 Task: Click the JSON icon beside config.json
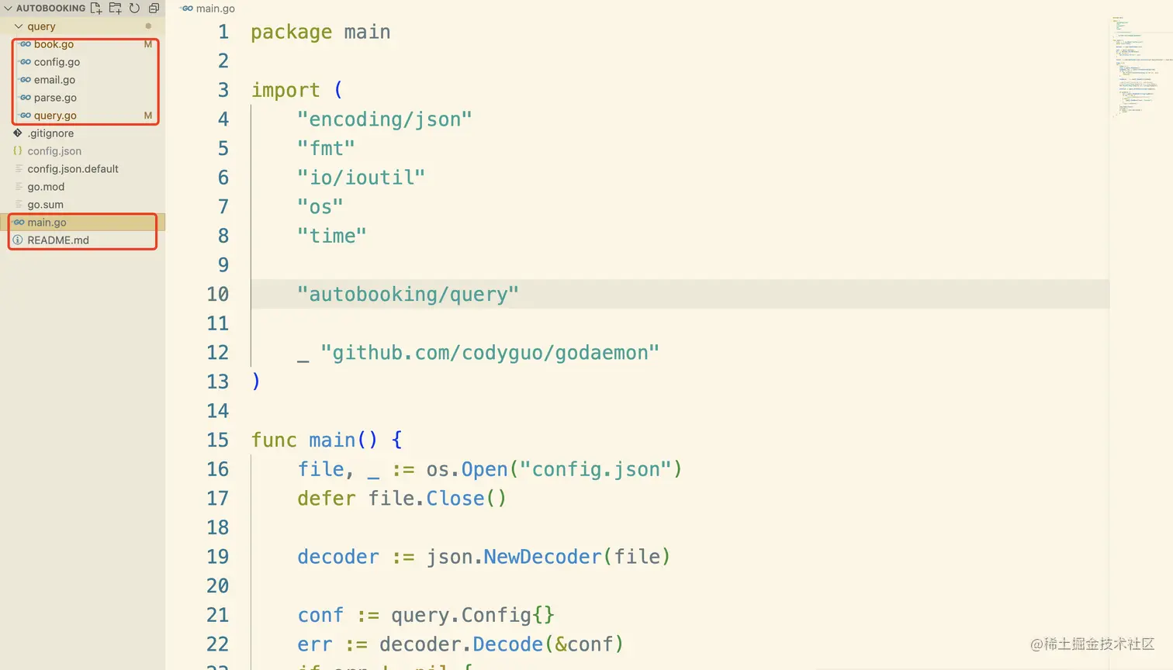(x=17, y=150)
